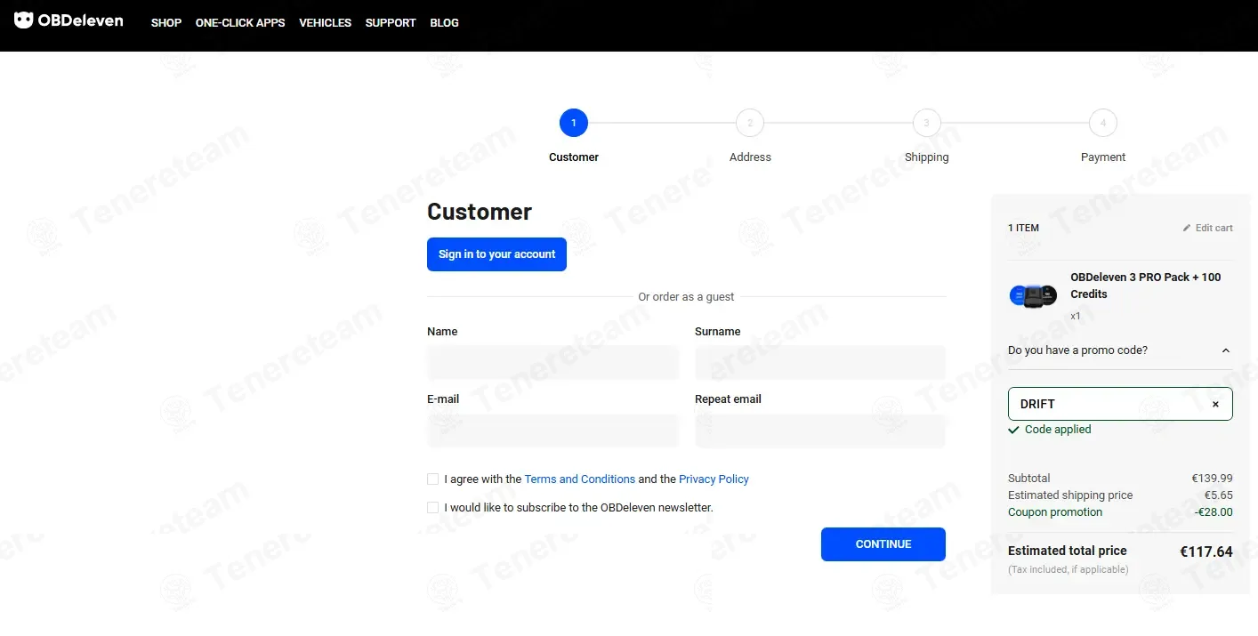Select step 4 Payment circle

click(x=1103, y=123)
